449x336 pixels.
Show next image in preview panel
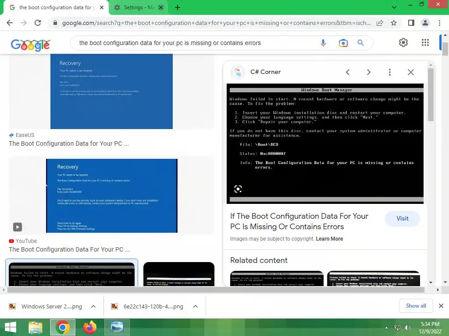click(369, 72)
